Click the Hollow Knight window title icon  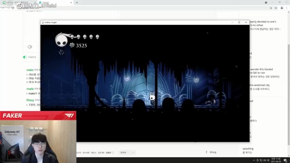(43, 22)
